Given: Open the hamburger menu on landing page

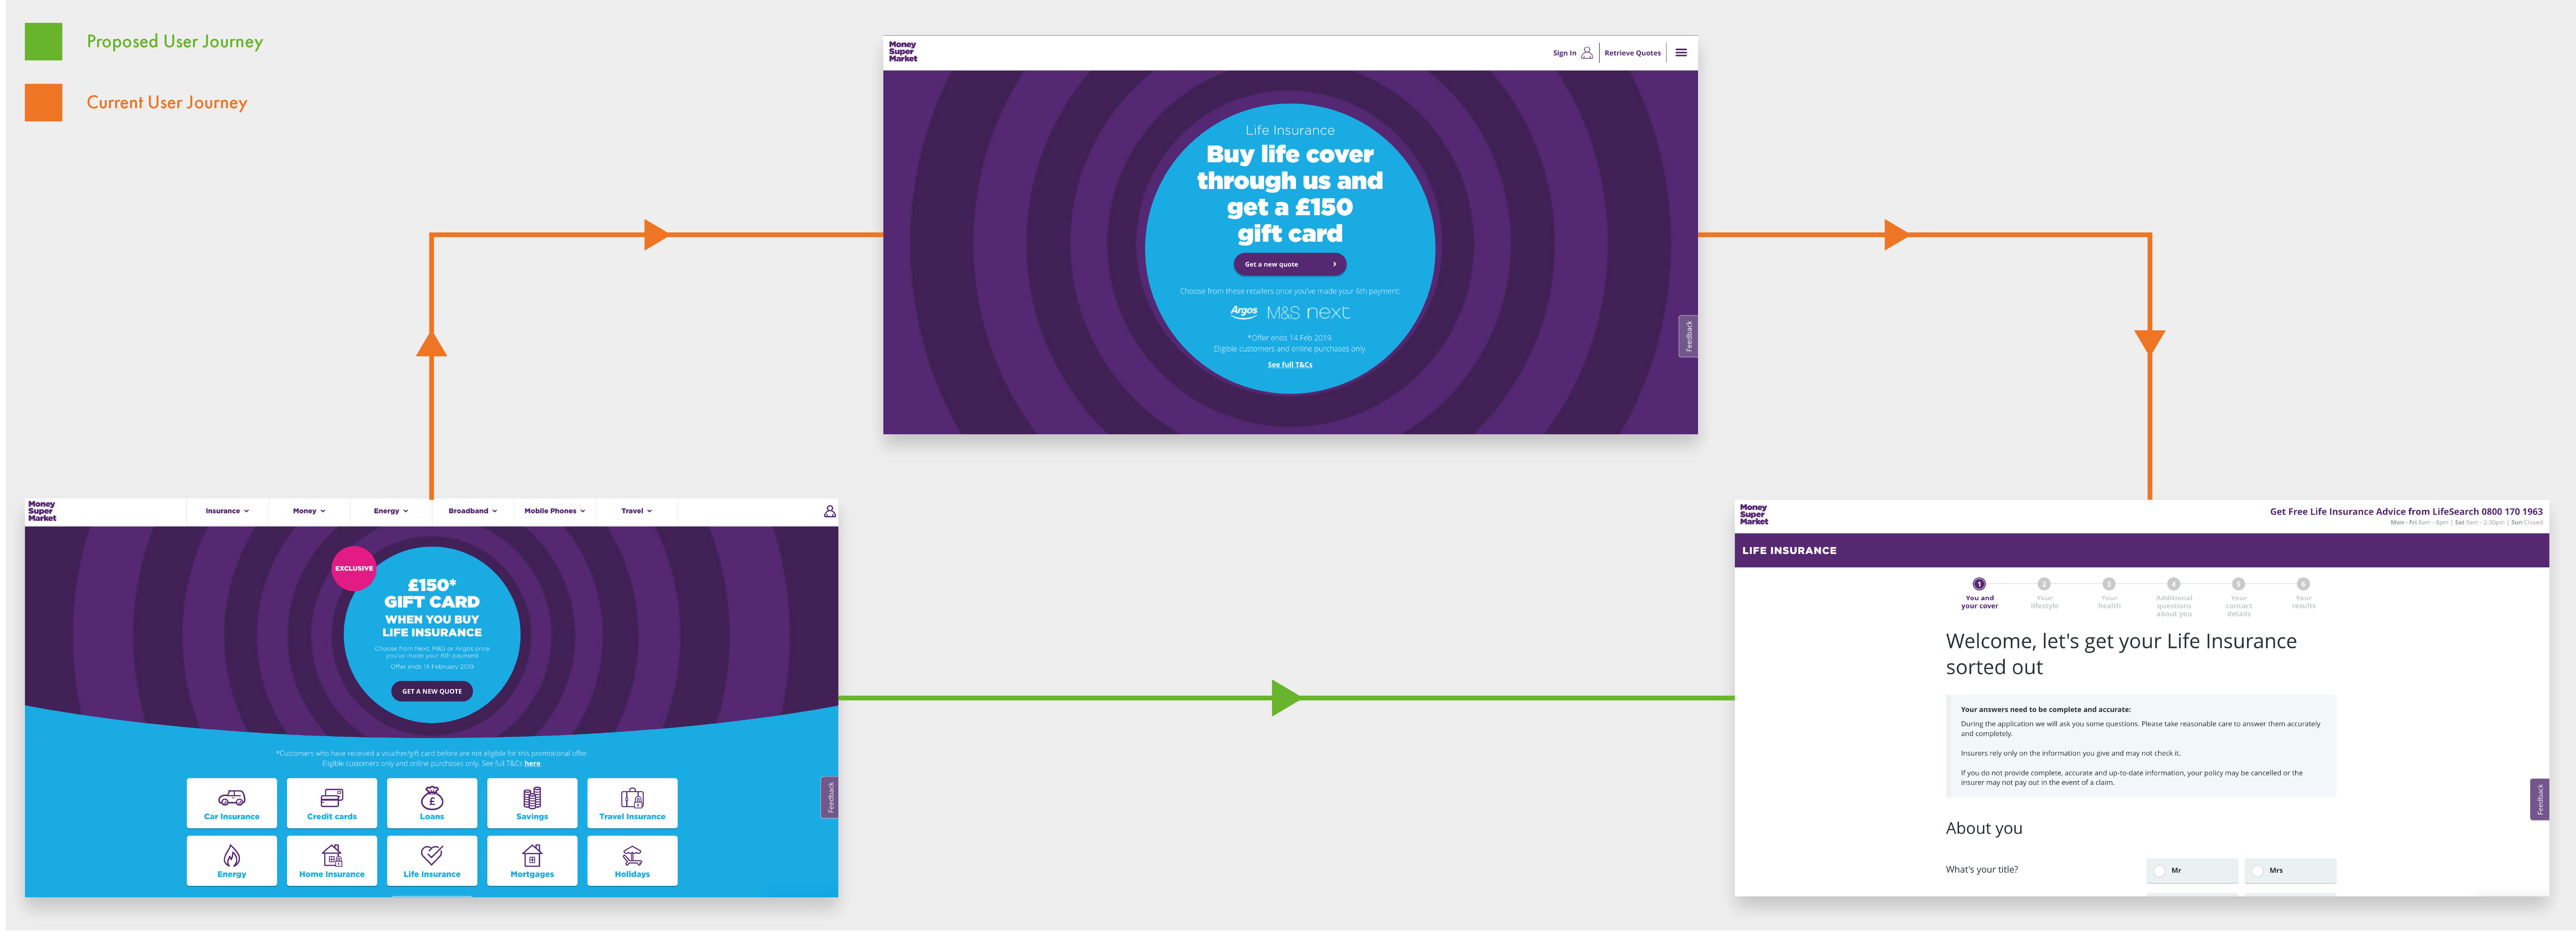Looking at the screenshot, I should coord(1681,53).
